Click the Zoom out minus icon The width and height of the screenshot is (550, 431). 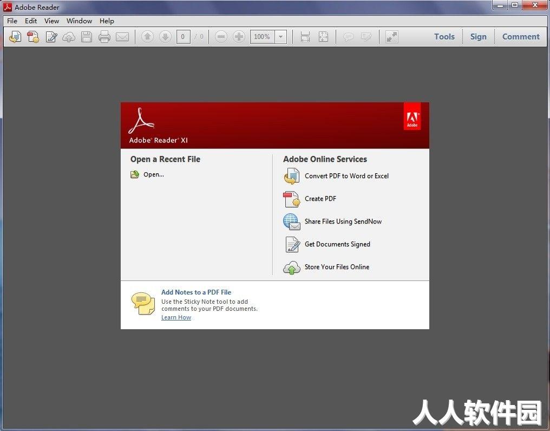click(x=221, y=36)
